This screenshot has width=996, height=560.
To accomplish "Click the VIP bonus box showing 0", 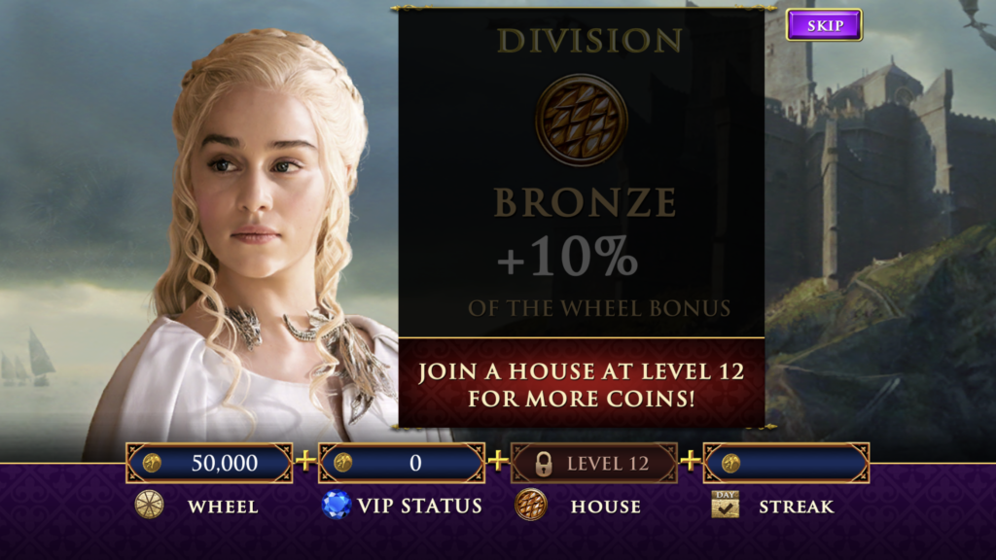I will (x=402, y=463).
